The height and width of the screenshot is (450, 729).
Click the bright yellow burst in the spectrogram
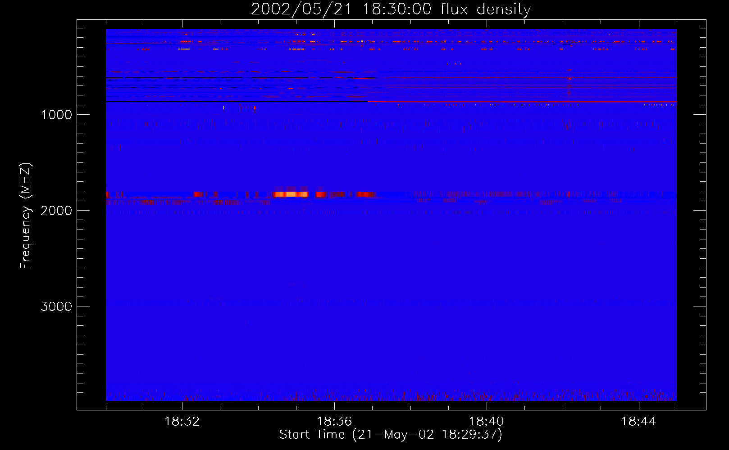coord(291,194)
